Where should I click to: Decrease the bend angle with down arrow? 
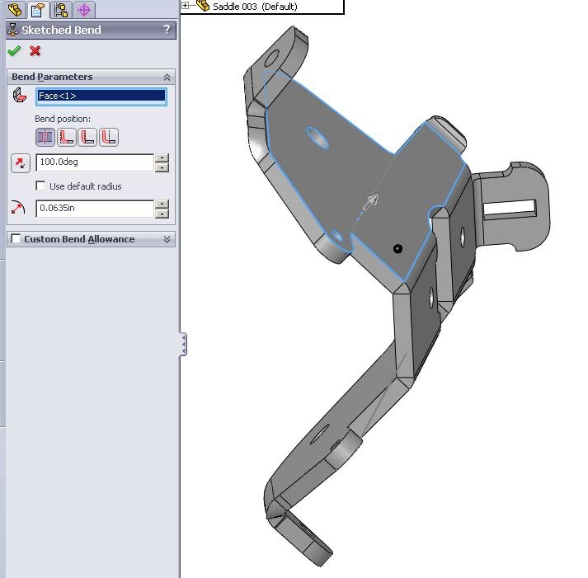[162, 167]
